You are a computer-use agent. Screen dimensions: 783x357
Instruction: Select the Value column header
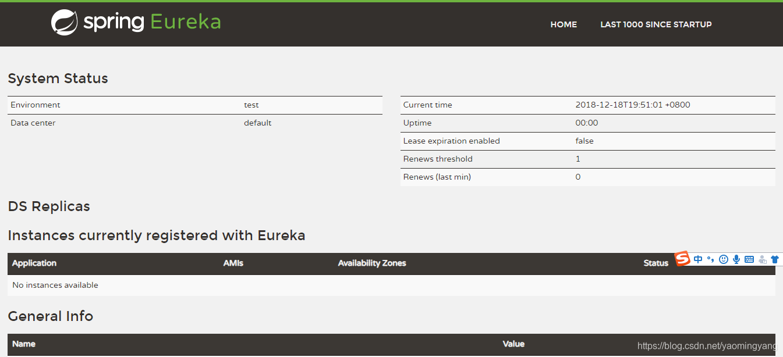(513, 344)
